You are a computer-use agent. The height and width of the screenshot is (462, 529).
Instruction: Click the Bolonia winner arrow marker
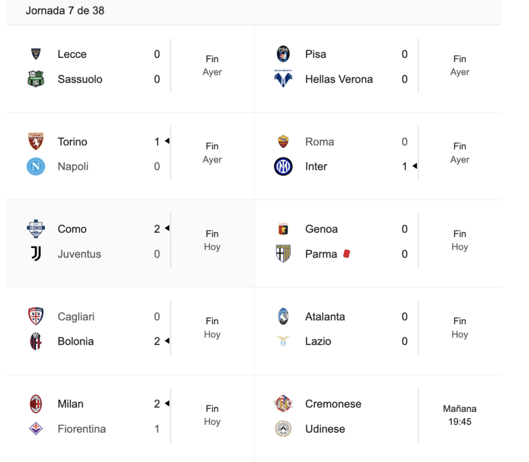point(167,341)
